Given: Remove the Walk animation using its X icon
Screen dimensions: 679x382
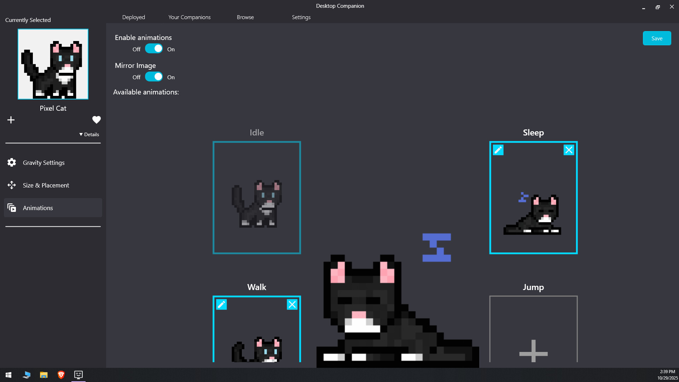Looking at the screenshot, I should 292,304.
